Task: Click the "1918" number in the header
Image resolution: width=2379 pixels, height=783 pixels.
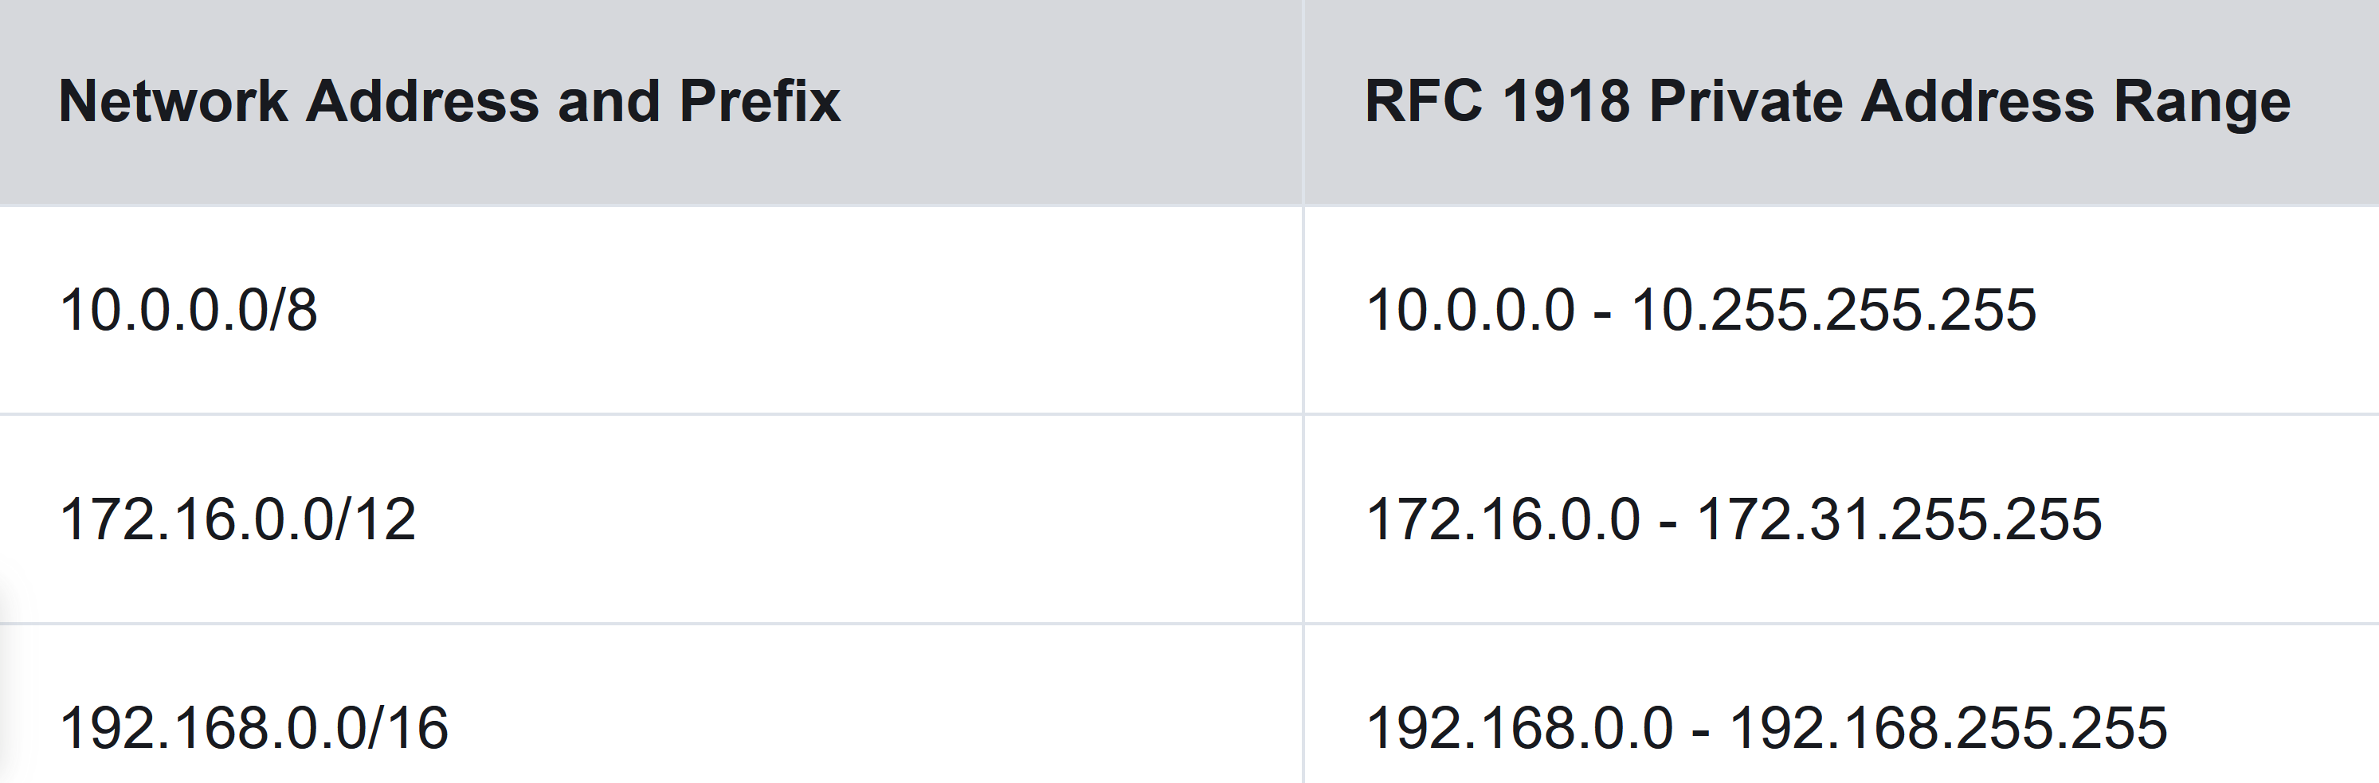Action: [x=1566, y=100]
